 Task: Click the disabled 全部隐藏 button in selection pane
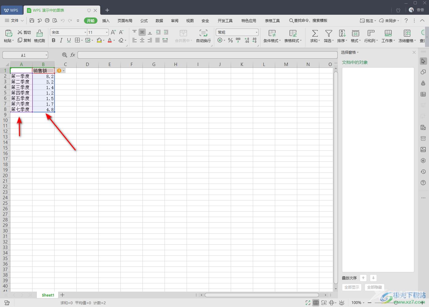pyautogui.click(x=374, y=287)
